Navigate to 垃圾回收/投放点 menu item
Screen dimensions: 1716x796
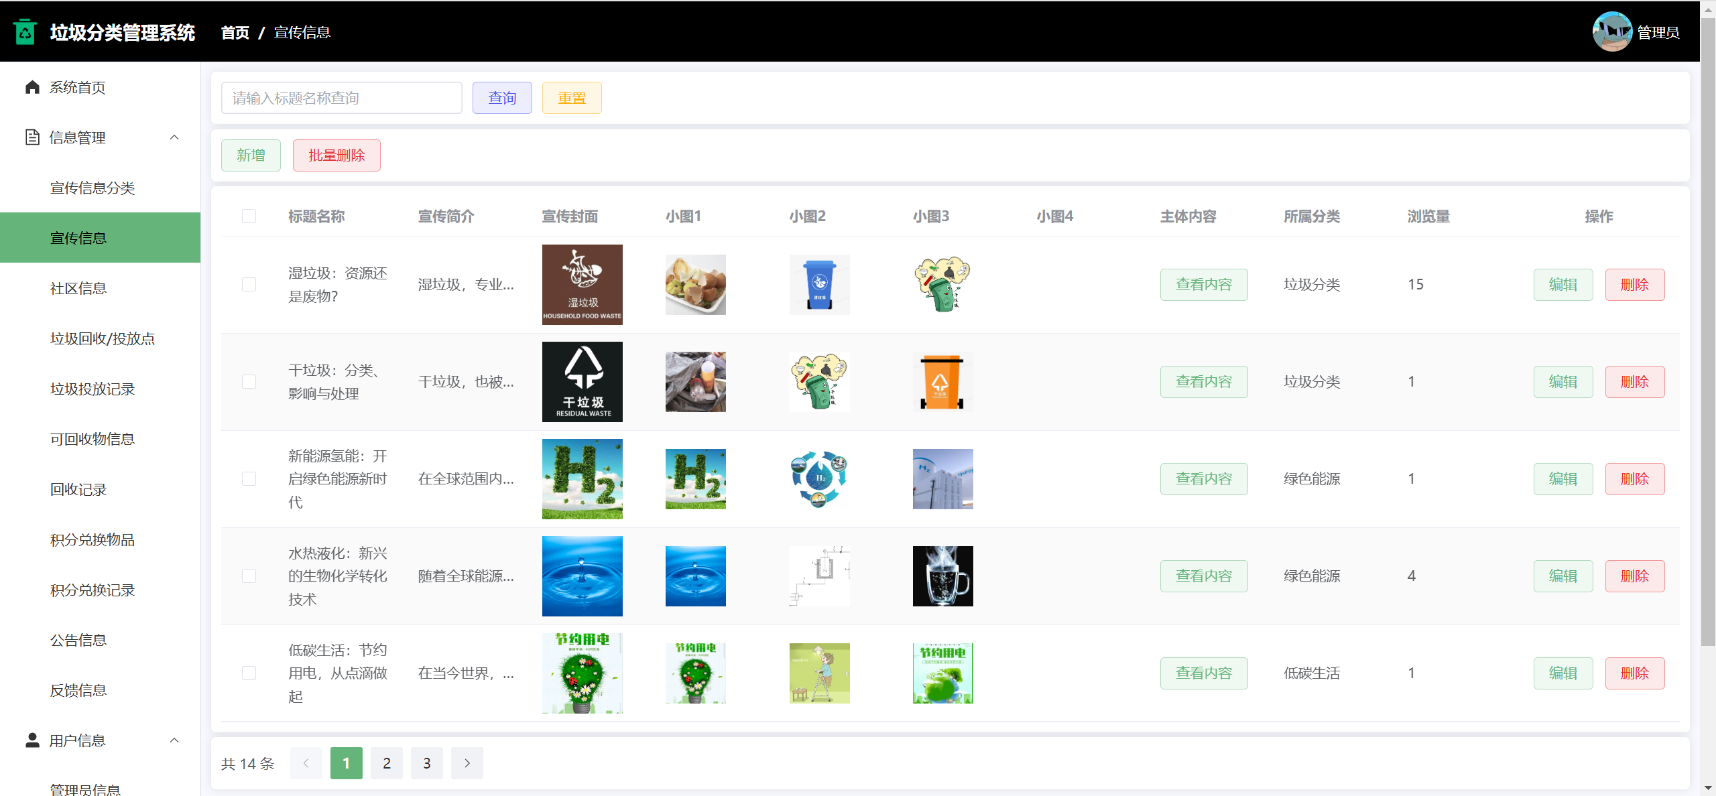102,338
